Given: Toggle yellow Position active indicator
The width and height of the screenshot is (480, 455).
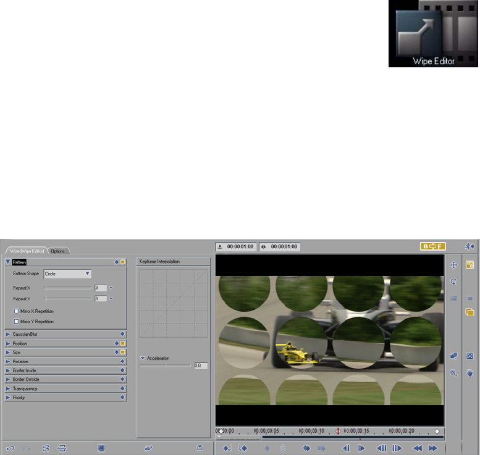Looking at the screenshot, I should tap(123, 343).
